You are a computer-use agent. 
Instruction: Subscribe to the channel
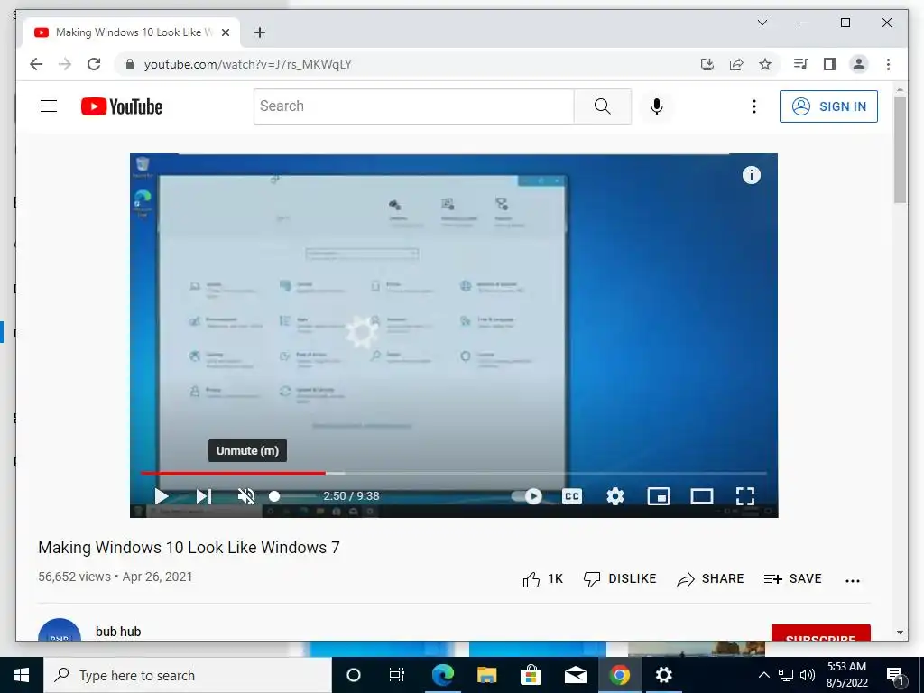(x=821, y=633)
